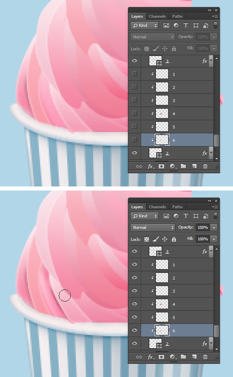The image size is (233, 377).
Task: Lock transparent pixels in upper Layers panel
Action: [146, 49]
